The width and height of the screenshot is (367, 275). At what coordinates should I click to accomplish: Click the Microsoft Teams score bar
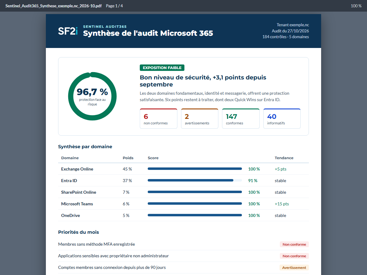[x=195, y=204]
